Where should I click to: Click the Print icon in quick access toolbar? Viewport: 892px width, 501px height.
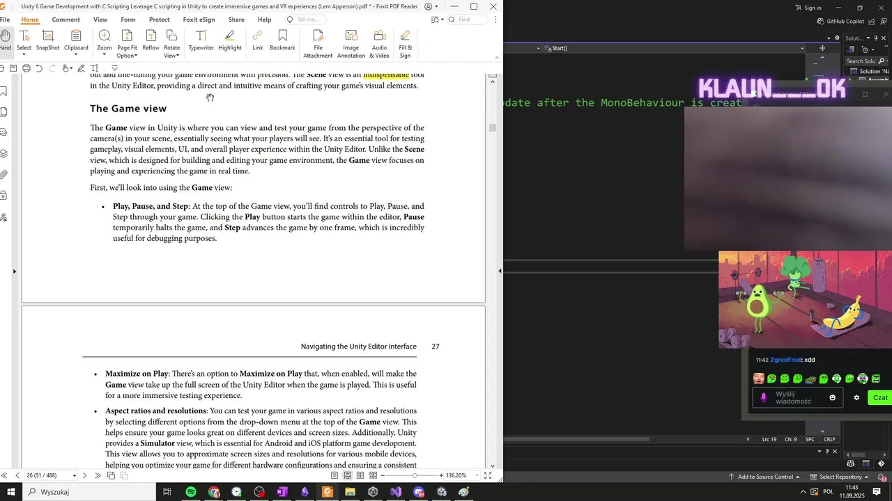26,68
